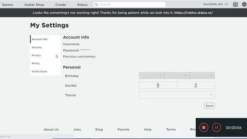Image resolution: width=247 pixels, height=139 pixels.
Task: Open the birthday year dropdown
Action: coord(202,76)
